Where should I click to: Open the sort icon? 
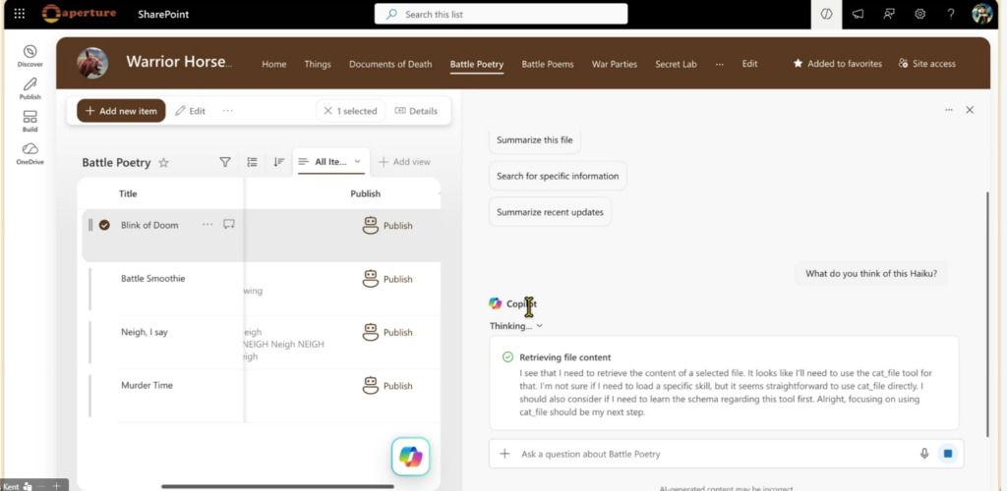pyautogui.click(x=278, y=162)
